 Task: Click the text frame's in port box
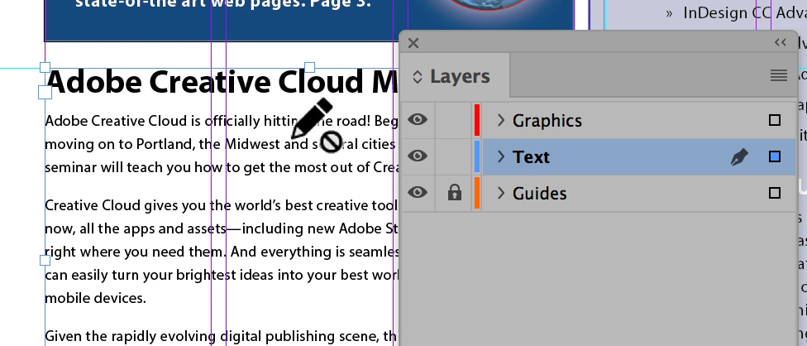click(45, 92)
